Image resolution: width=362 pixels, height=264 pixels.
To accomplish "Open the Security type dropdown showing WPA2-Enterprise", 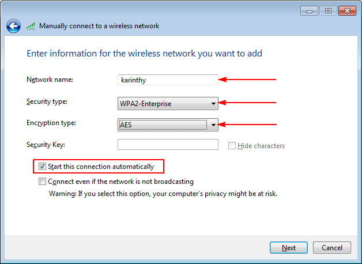I will 167,104.
